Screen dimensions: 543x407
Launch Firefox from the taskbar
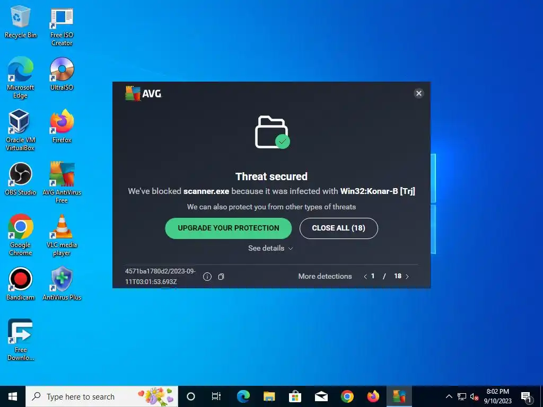(373, 396)
